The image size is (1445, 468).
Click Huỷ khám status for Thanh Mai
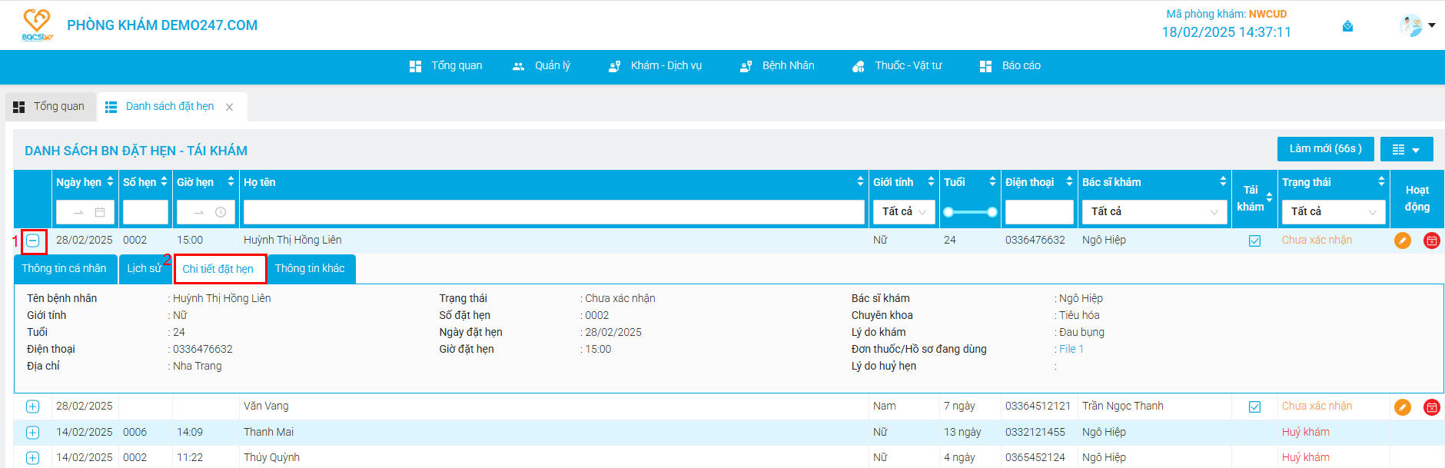pyautogui.click(x=1306, y=433)
